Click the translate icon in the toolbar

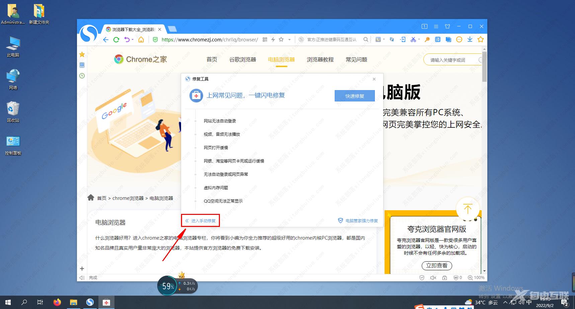tap(437, 39)
